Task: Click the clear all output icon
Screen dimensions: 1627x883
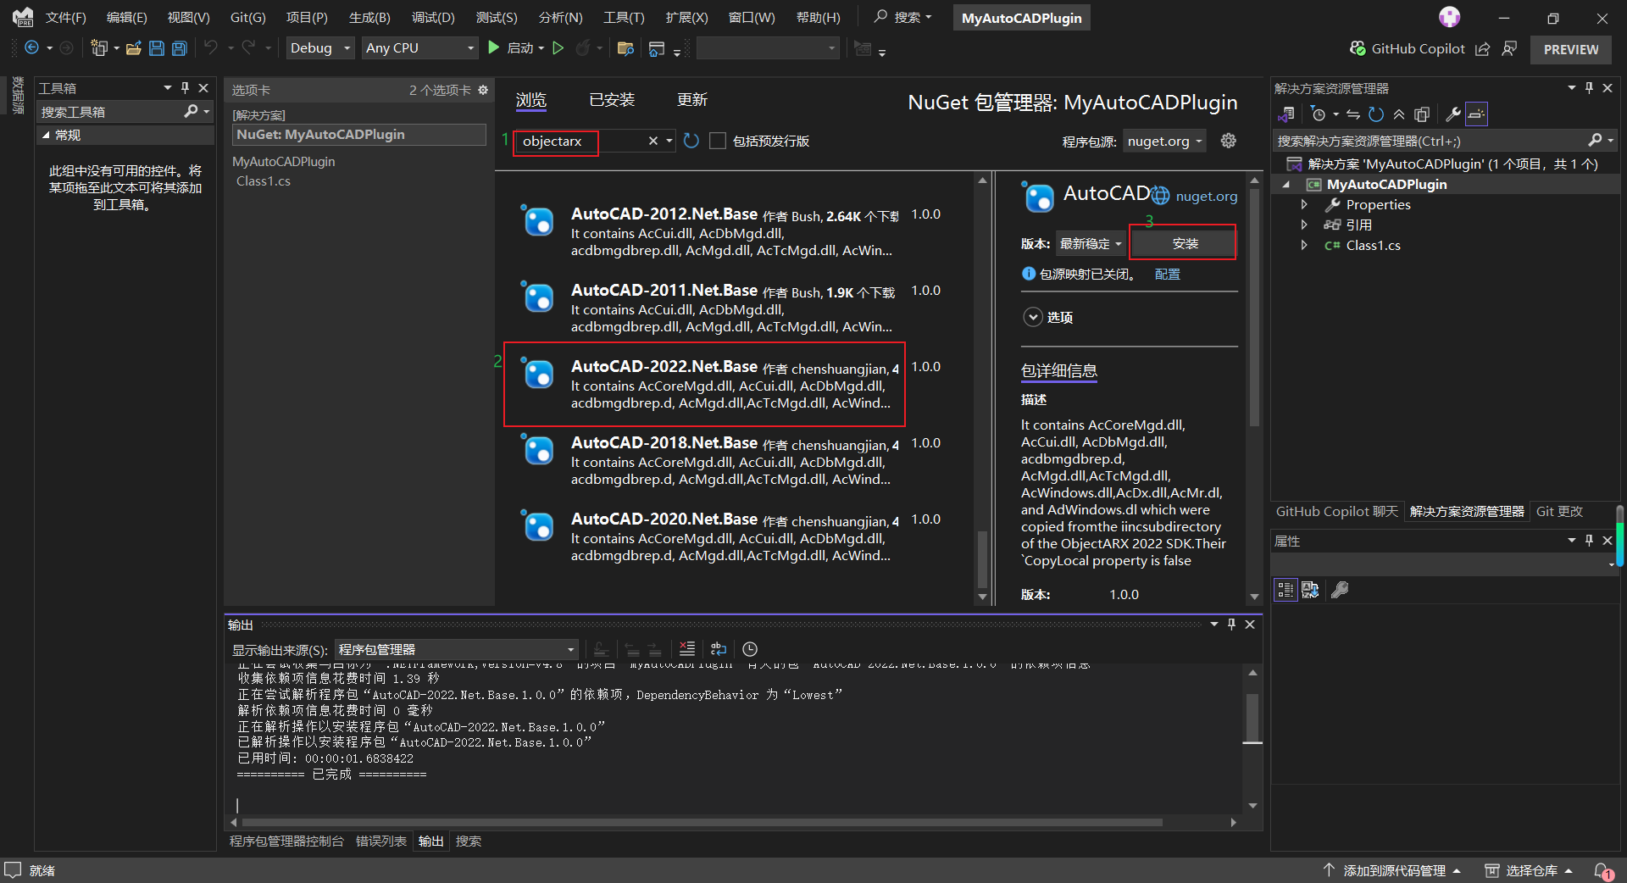Action: click(x=687, y=649)
